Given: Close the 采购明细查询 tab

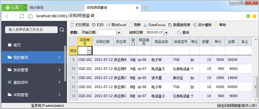Looking at the screenshot, I should click(x=137, y=8).
